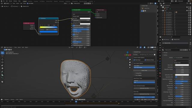This screenshot has width=192, height=108.
Task: Click the navigation gizmo blue Z axis
Action: pyautogui.click(x=127, y=52)
